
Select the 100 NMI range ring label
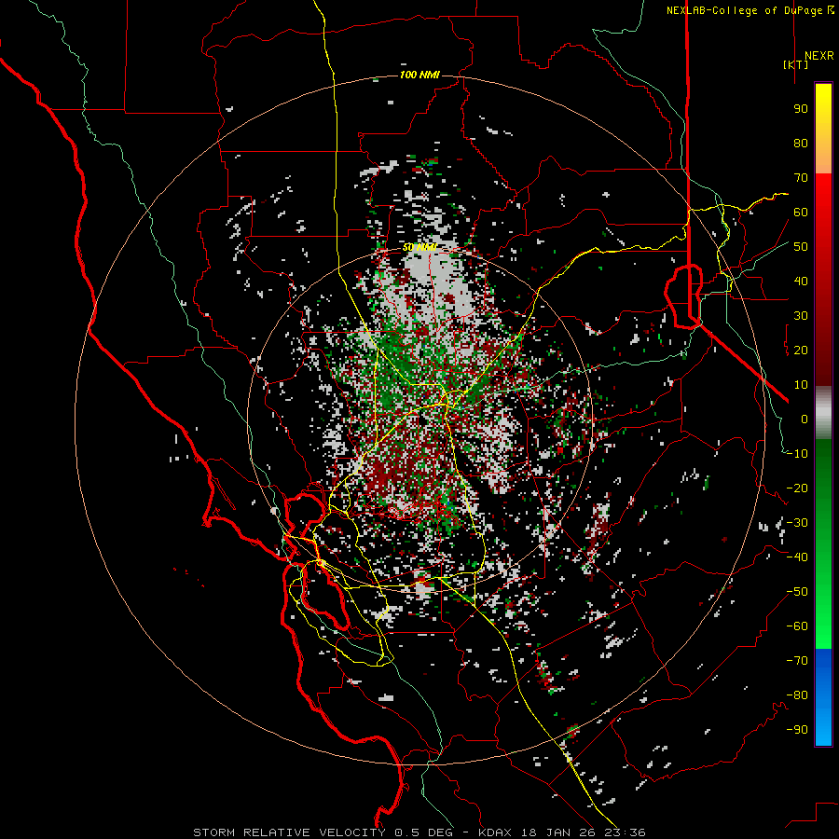click(x=420, y=75)
